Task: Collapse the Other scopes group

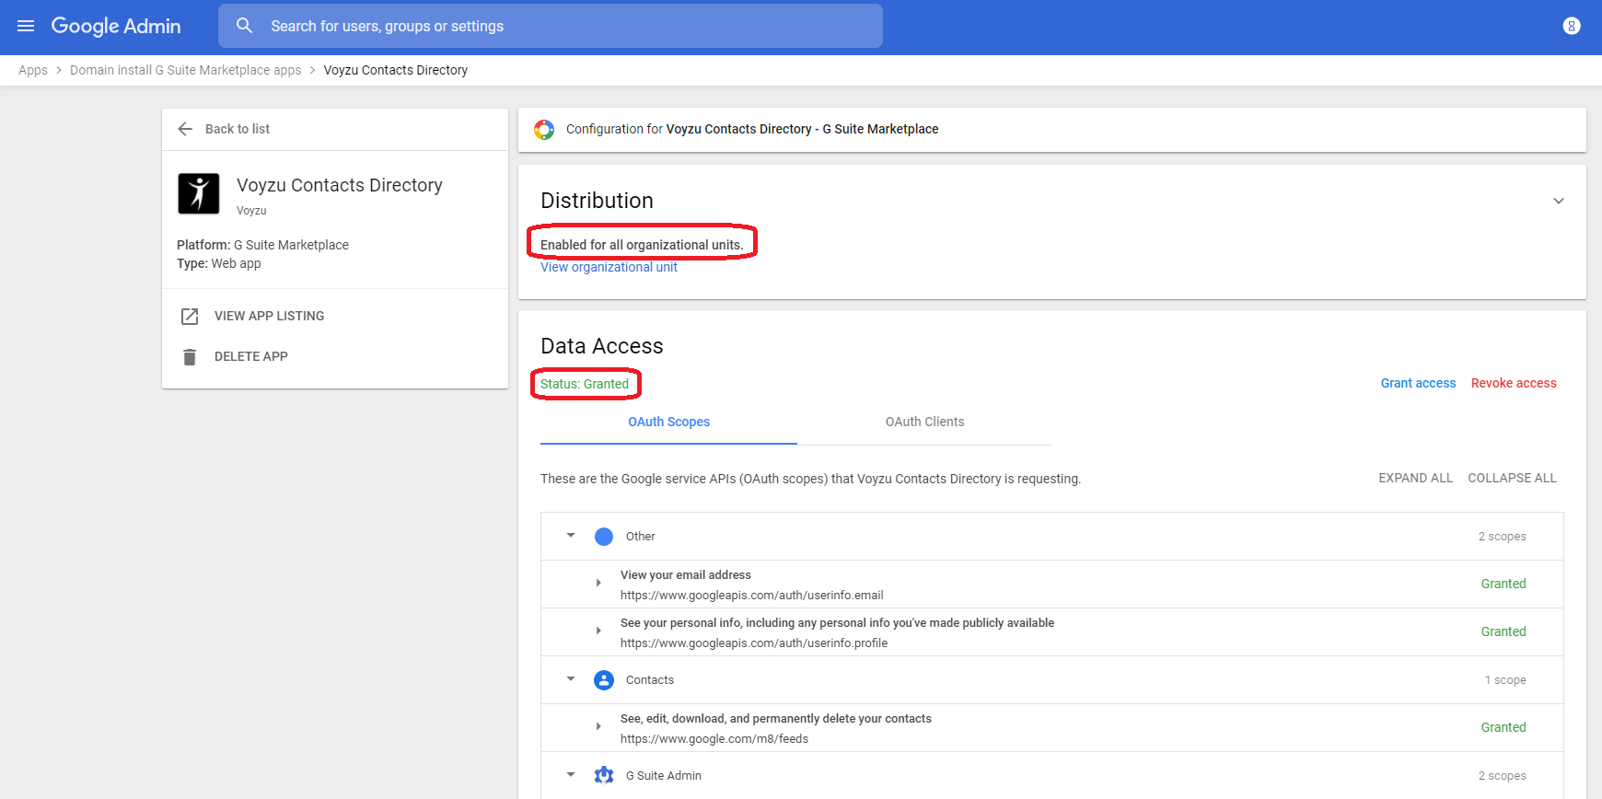Action: tap(571, 536)
